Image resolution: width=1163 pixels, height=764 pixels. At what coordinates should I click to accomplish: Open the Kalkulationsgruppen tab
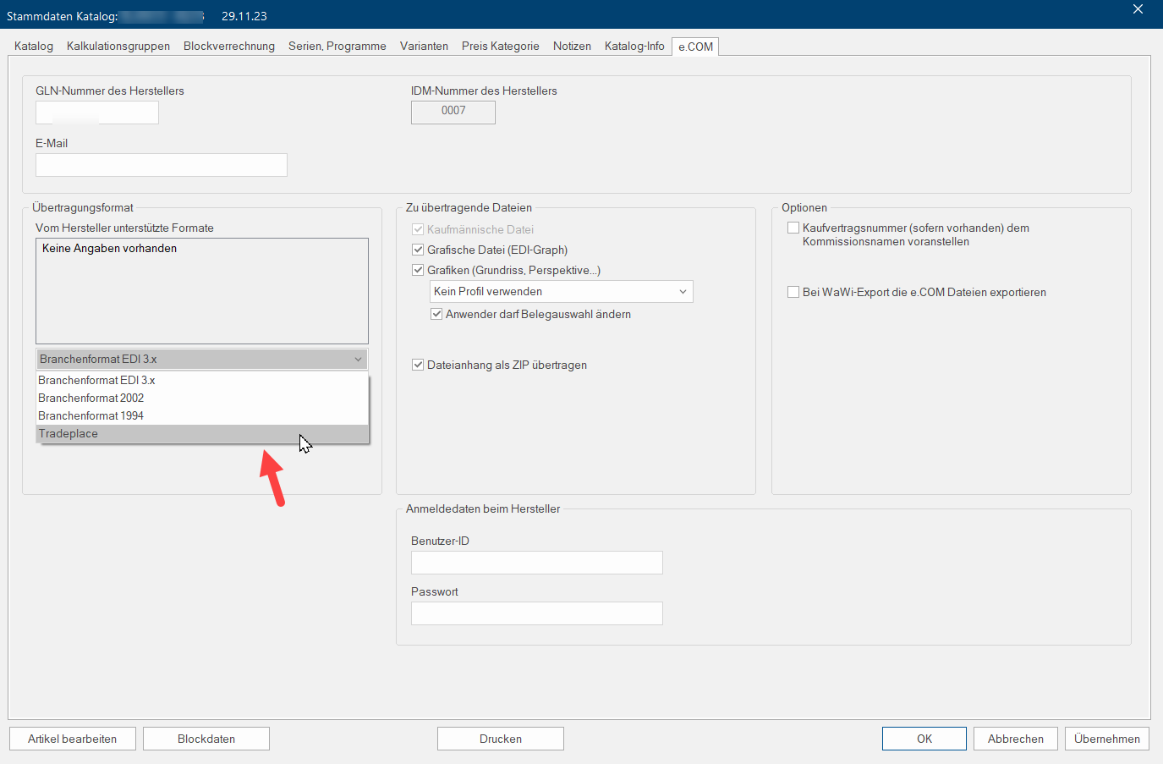[118, 46]
